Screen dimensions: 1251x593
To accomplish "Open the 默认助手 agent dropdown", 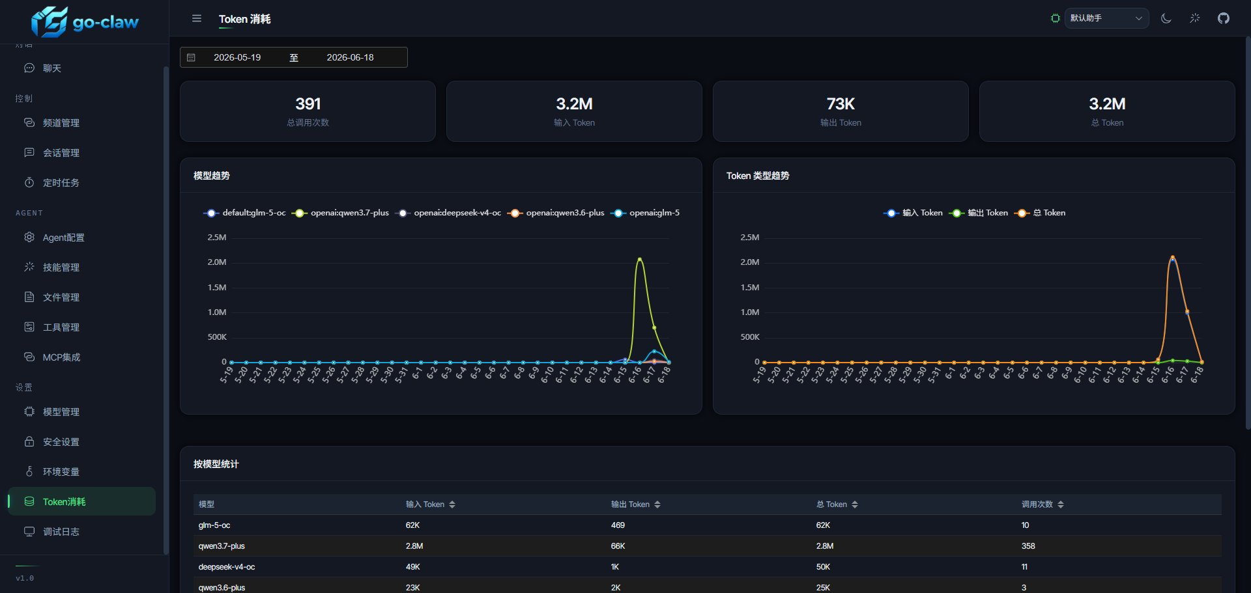I will pos(1106,18).
